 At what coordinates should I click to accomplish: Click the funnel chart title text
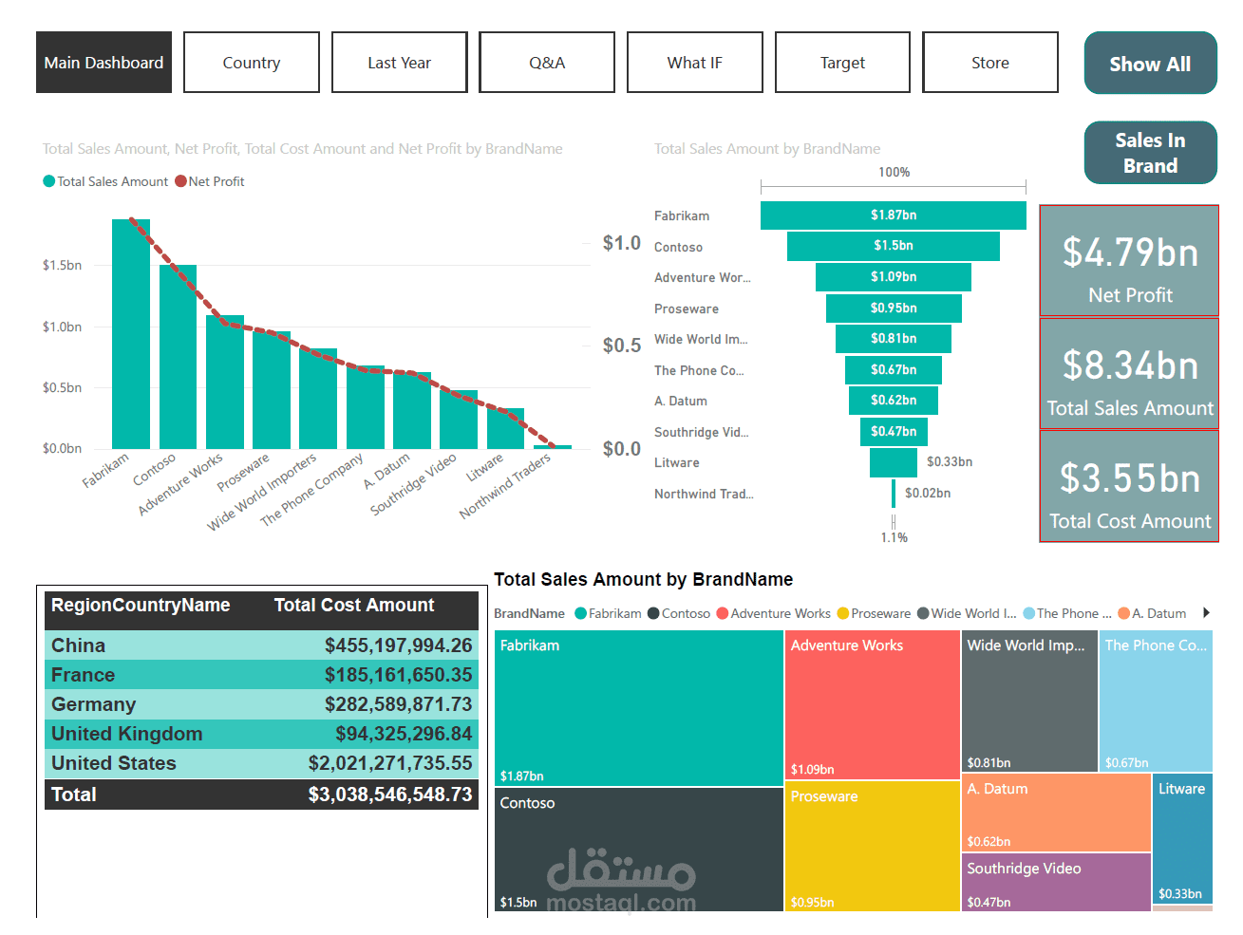tap(767, 148)
